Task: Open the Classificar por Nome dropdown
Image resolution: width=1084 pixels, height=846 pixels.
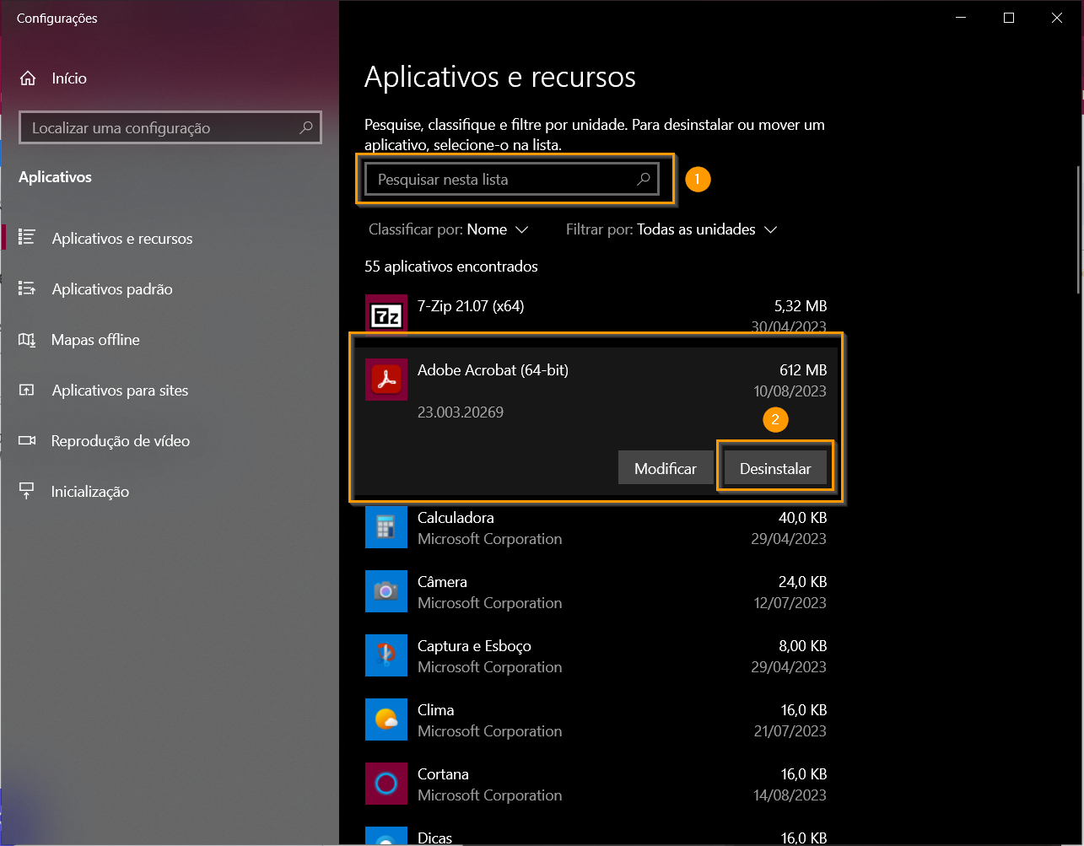Action: click(x=449, y=229)
